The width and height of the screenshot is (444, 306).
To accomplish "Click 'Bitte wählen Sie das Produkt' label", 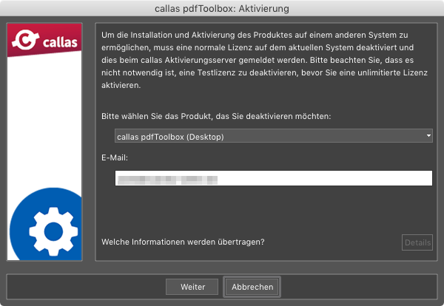I will click(216, 116).
